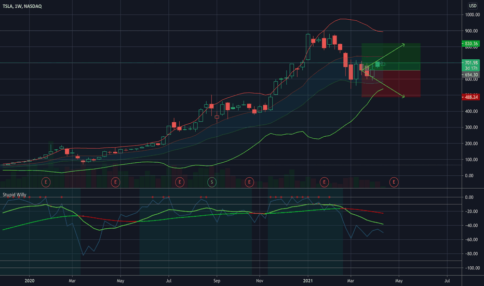Click the 701.98 current price label

(470, 63)
